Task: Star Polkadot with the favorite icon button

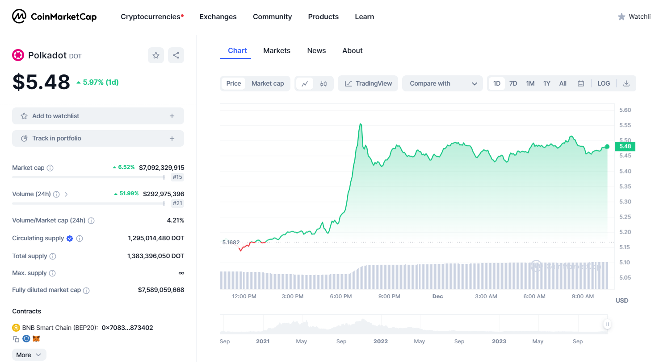Action: tap(156, 55)
